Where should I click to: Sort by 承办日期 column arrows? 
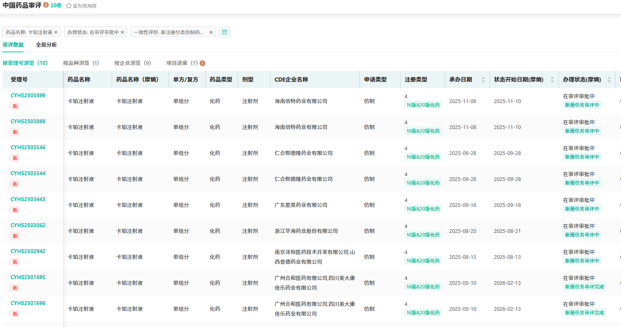(483, 80)
